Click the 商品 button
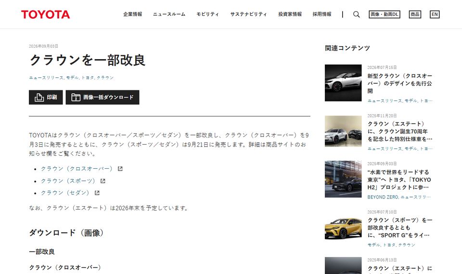This screenshot has width=462, height=274. click(x=415, y=14)
